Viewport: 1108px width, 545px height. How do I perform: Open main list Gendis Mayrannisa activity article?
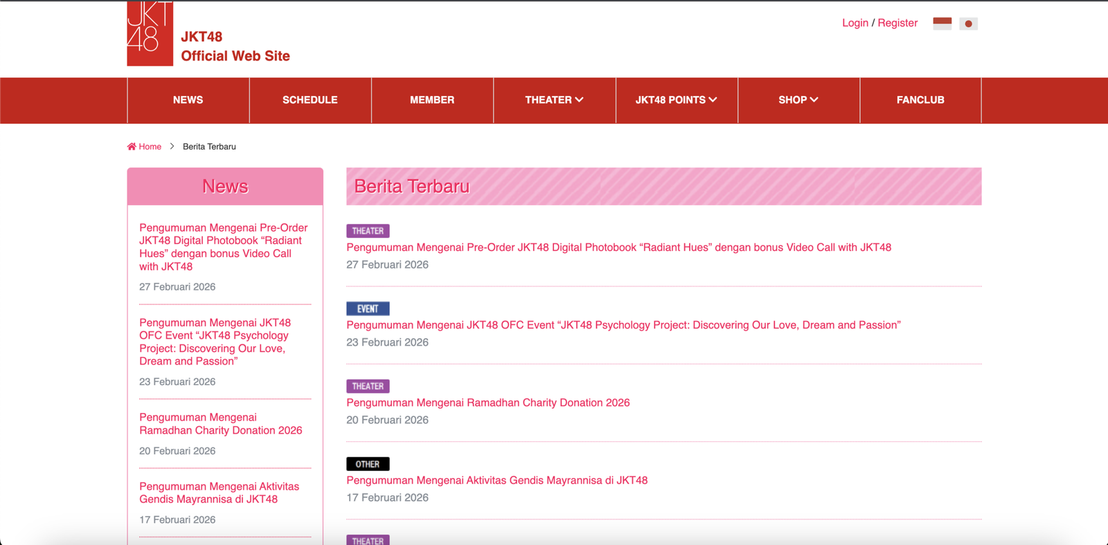(497, 480)
